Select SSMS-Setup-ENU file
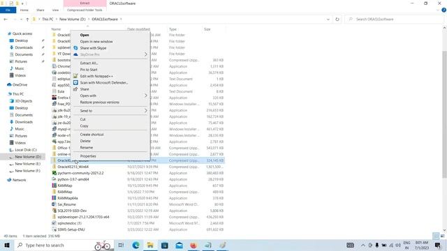Viewport: 447px width, 251px height. pyautogui.click(x=71, y=229)
